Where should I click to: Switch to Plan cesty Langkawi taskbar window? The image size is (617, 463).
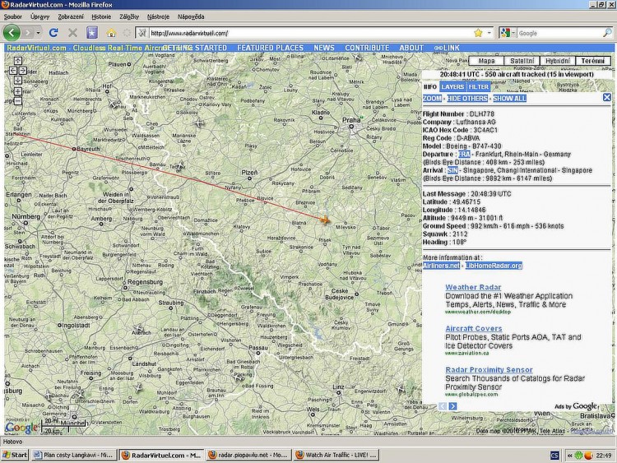coord(74,455)
